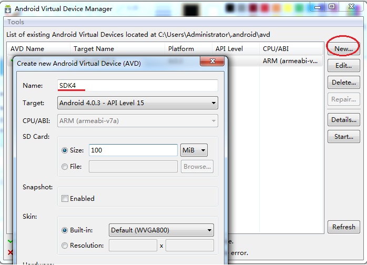The width and height of the screenshot is (367, 265).
Task: Click the CPU/ABI column header
Action: [x=291, y=49]
